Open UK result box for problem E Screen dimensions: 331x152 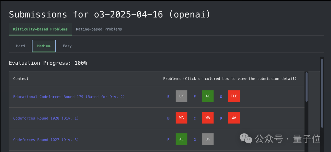[181, 96]
